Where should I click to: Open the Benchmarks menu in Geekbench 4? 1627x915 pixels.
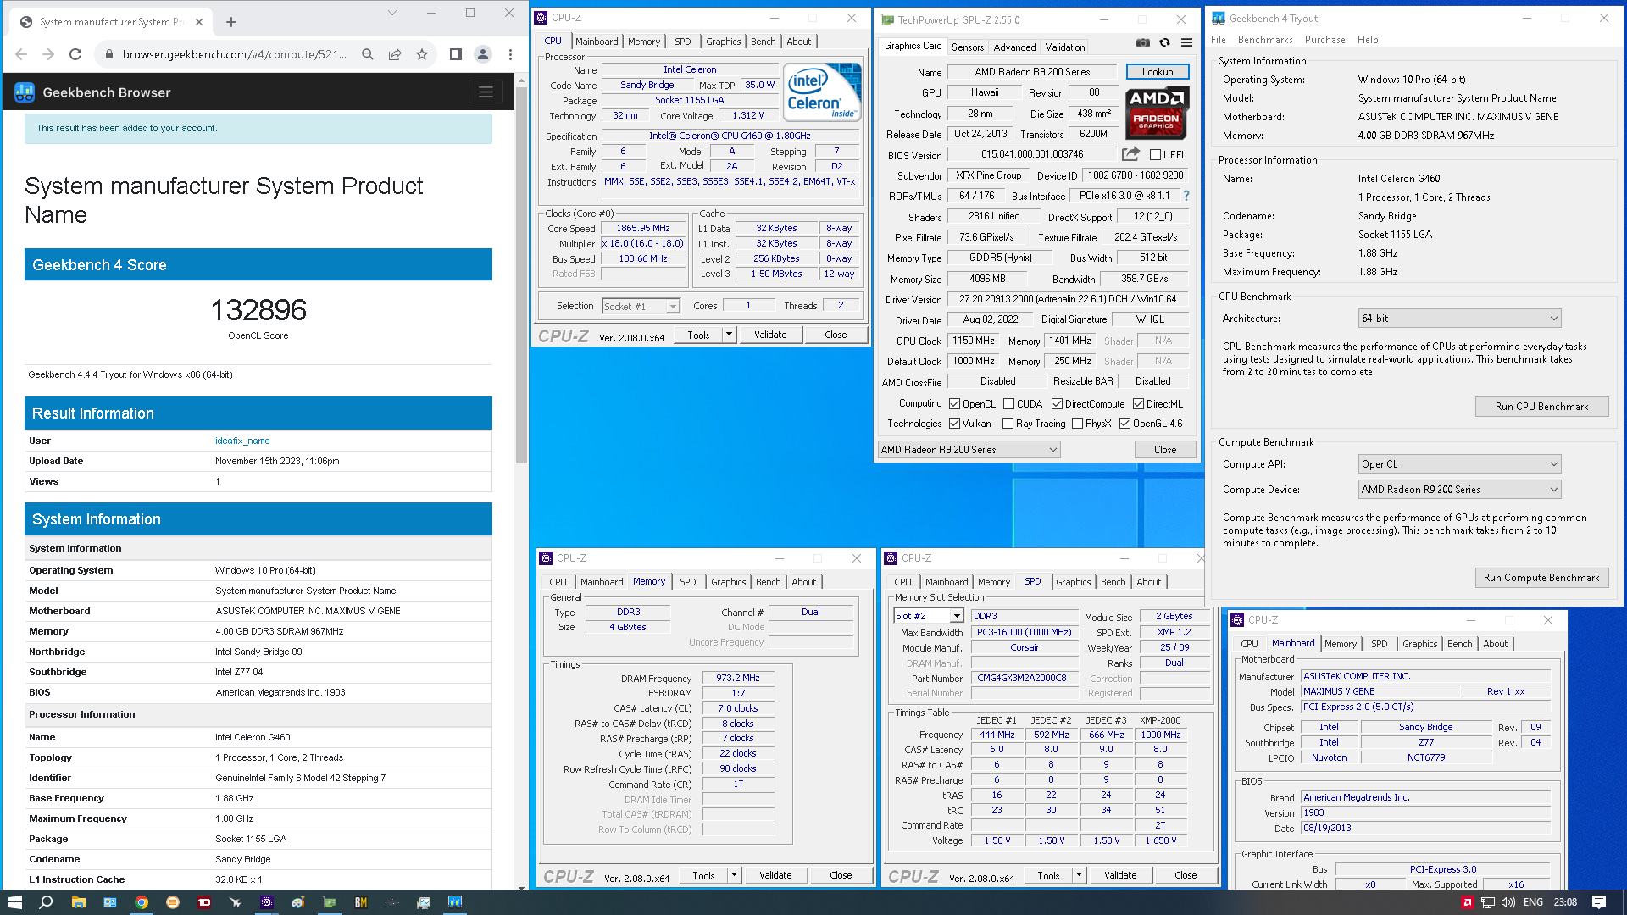pos(1265,40)
